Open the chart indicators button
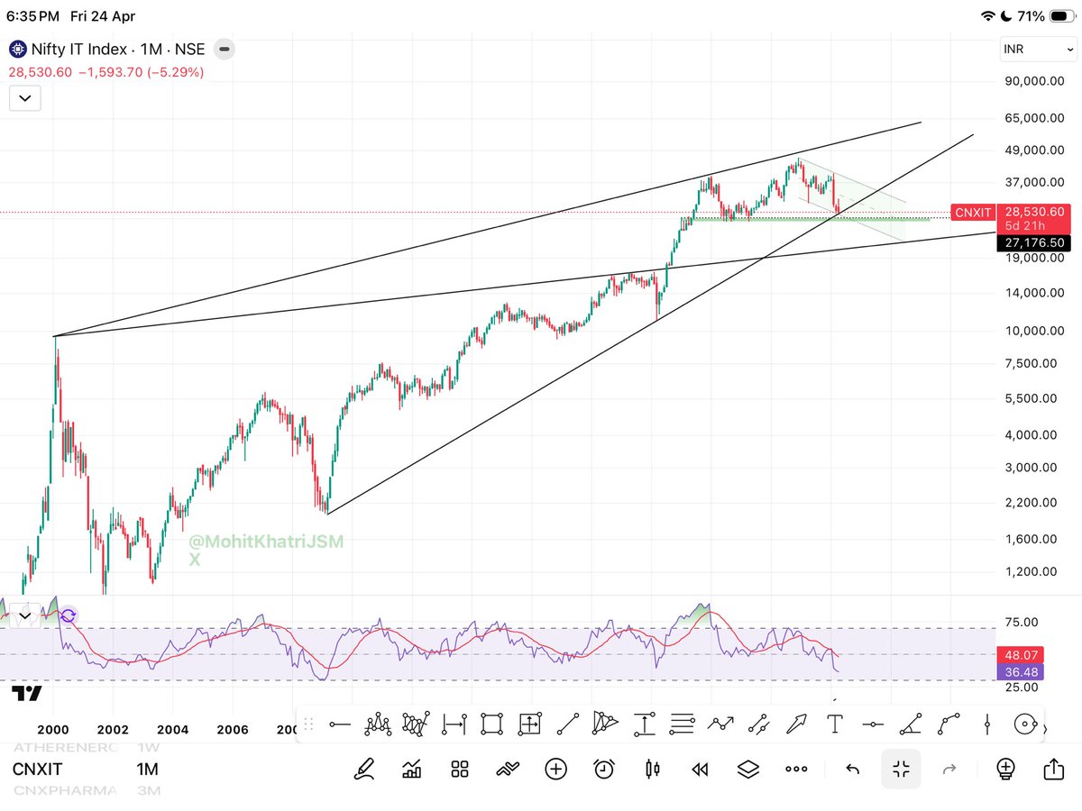Image resolution: width=1082 pixels, height=811 pixels. 412,769
